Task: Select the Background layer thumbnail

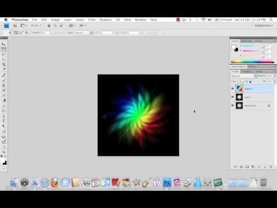Action: [239, 106]
